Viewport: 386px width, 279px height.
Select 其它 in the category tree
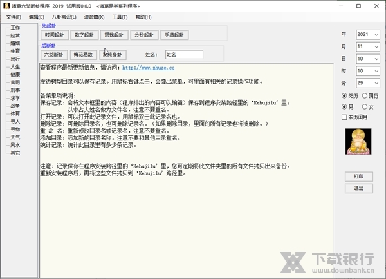[15, 153]
